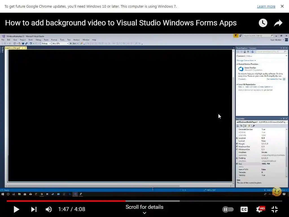289x217 pixels.
Task: Open the Toolbox side tab
Action: (x=2, y=49)
